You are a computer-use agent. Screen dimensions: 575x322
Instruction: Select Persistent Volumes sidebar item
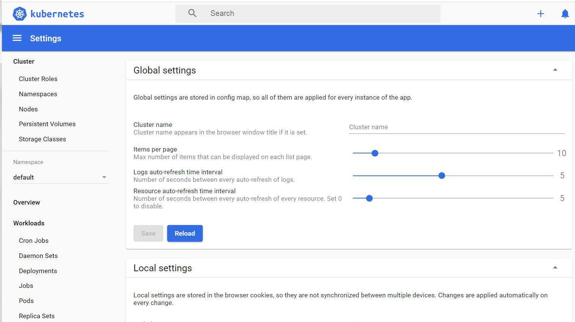(47, 124)
